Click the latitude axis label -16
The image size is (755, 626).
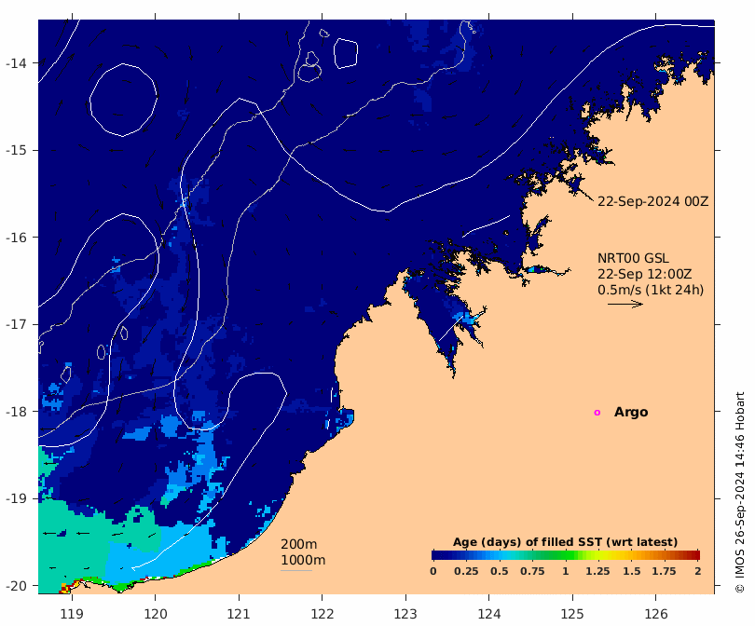click(x=16, y=238)
